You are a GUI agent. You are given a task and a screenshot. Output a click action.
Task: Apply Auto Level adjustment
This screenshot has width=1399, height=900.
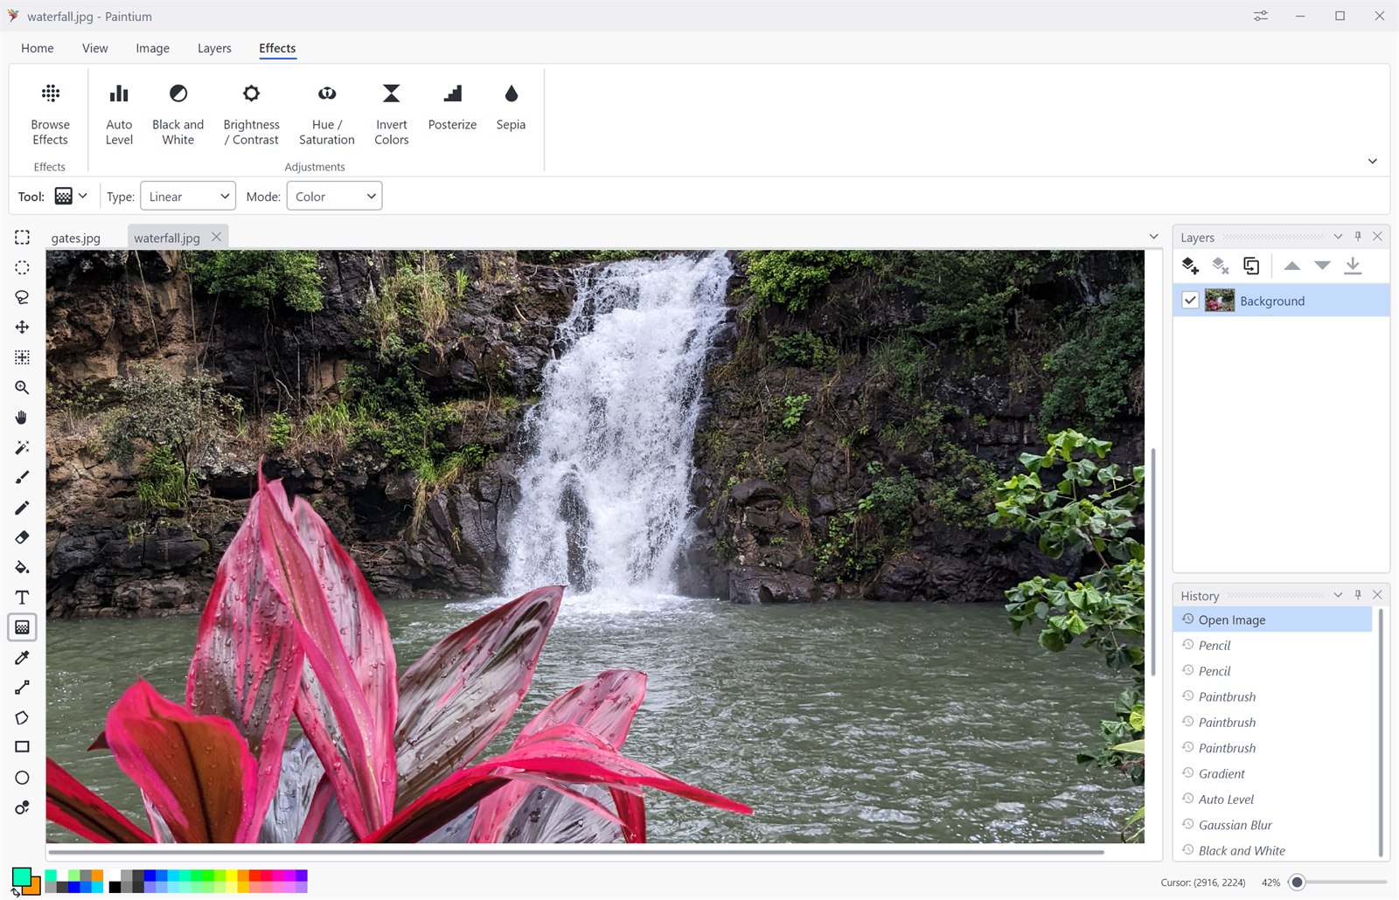tap(119, 114)
